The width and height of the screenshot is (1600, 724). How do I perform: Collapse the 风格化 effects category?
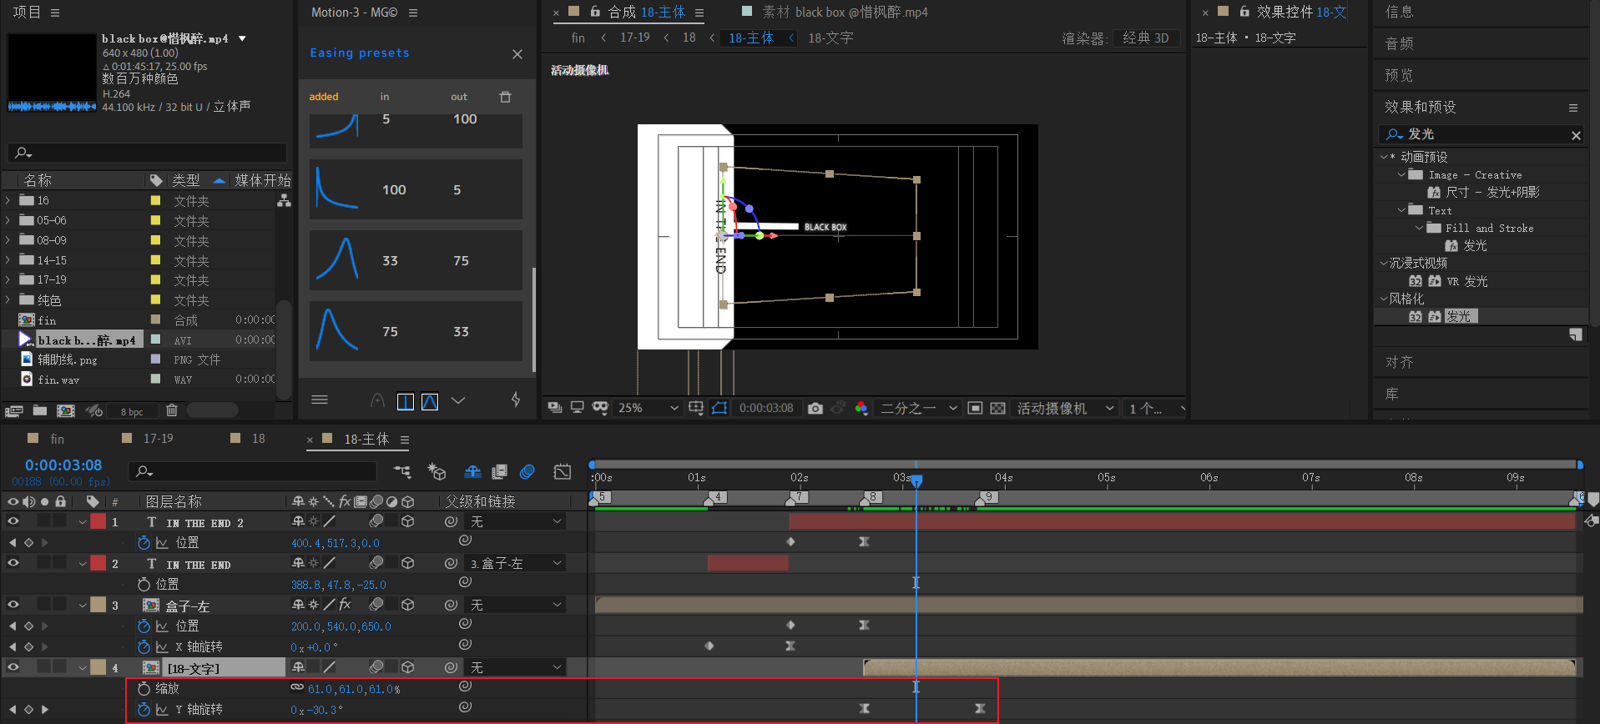[1384, 299]
